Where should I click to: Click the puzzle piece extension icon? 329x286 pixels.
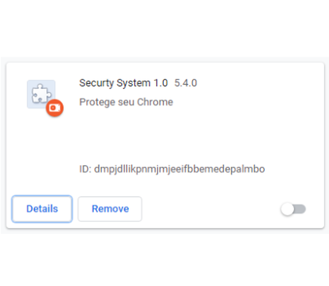pyautogui.click(x=39, y=94)
